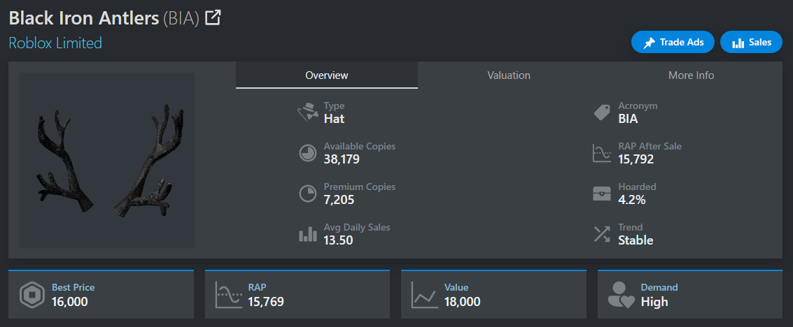Click the Robux icon in Best Price card
Screen dimensions: 793x327
(x=32, y=295)
